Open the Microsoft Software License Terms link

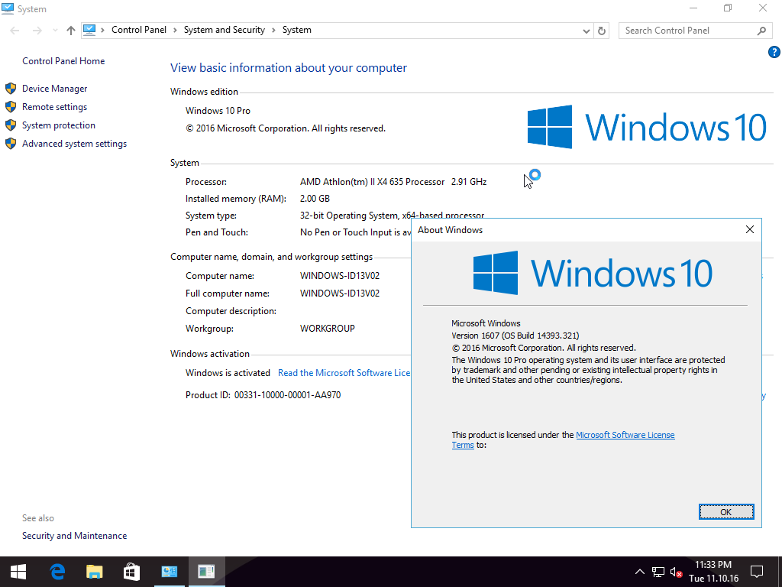(625, 435)
